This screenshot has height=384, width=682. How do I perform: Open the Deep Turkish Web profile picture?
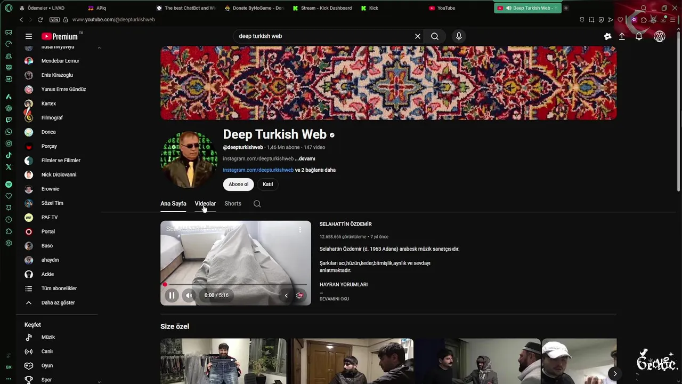click(x=189, y=159)
